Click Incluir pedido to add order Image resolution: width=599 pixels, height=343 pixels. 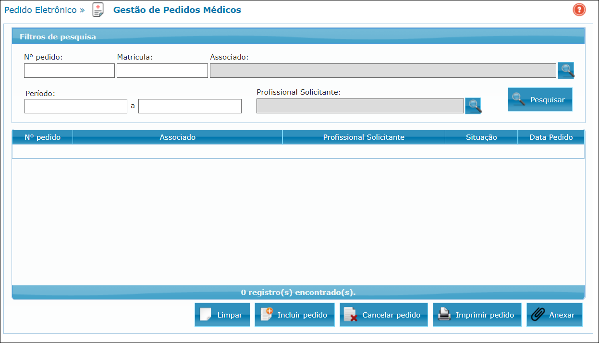(294, 315)
